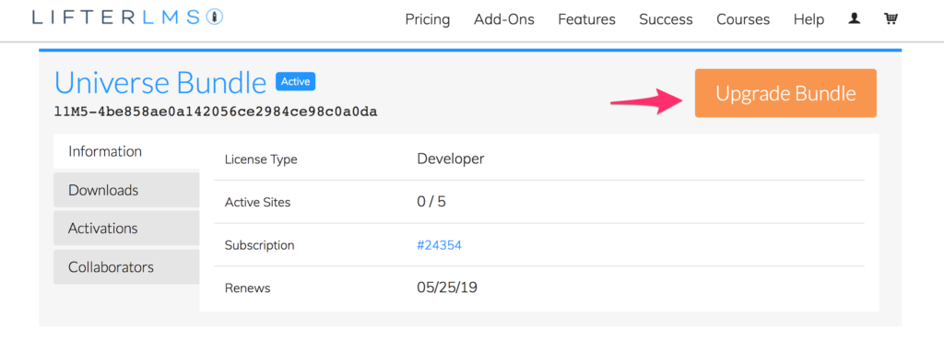Click the Subscription row label
The width and height of the screenshot is (944, 341).
point(259,245)
